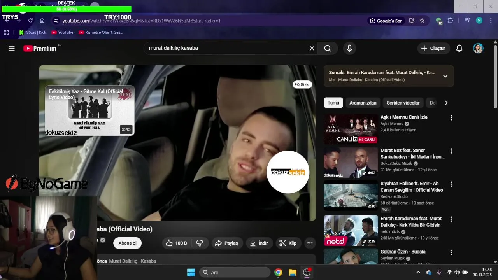The width and height of the screenshot is (498, 280).
Task: Open more video actions menu
Action: pos(310,243)
